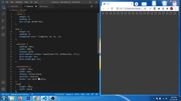Open the white color swatch on line 29

pyautogui.click(x=39, y=79)
